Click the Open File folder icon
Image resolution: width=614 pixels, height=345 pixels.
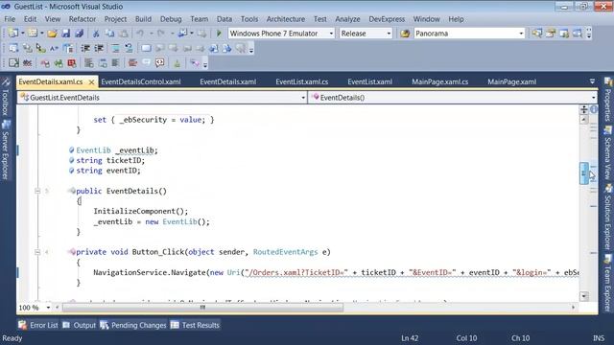[x=52, y=34]
